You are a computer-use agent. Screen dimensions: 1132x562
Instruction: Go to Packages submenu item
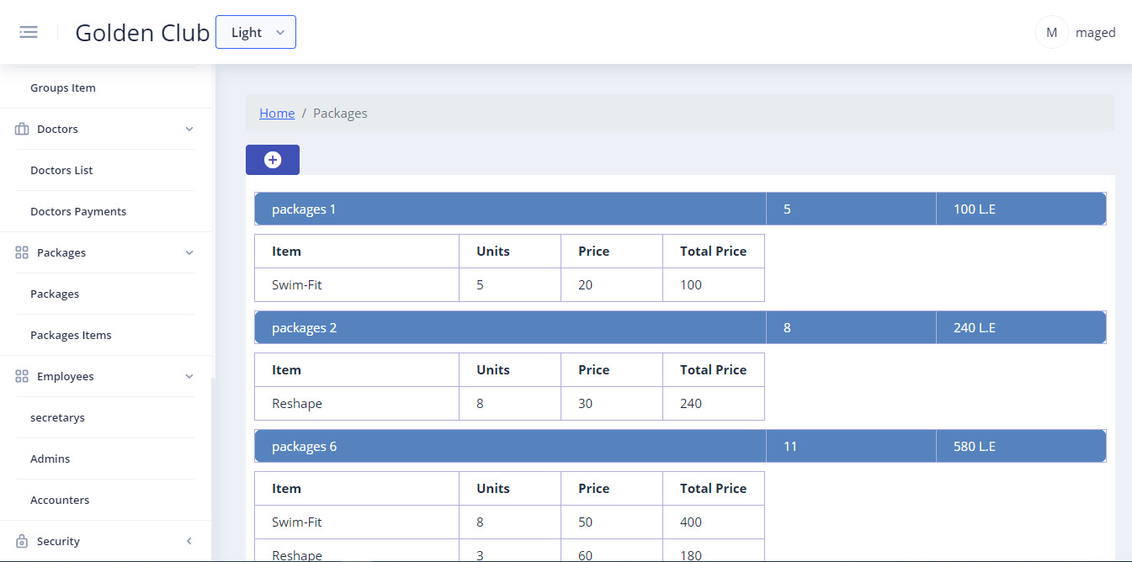click(55, 294)
